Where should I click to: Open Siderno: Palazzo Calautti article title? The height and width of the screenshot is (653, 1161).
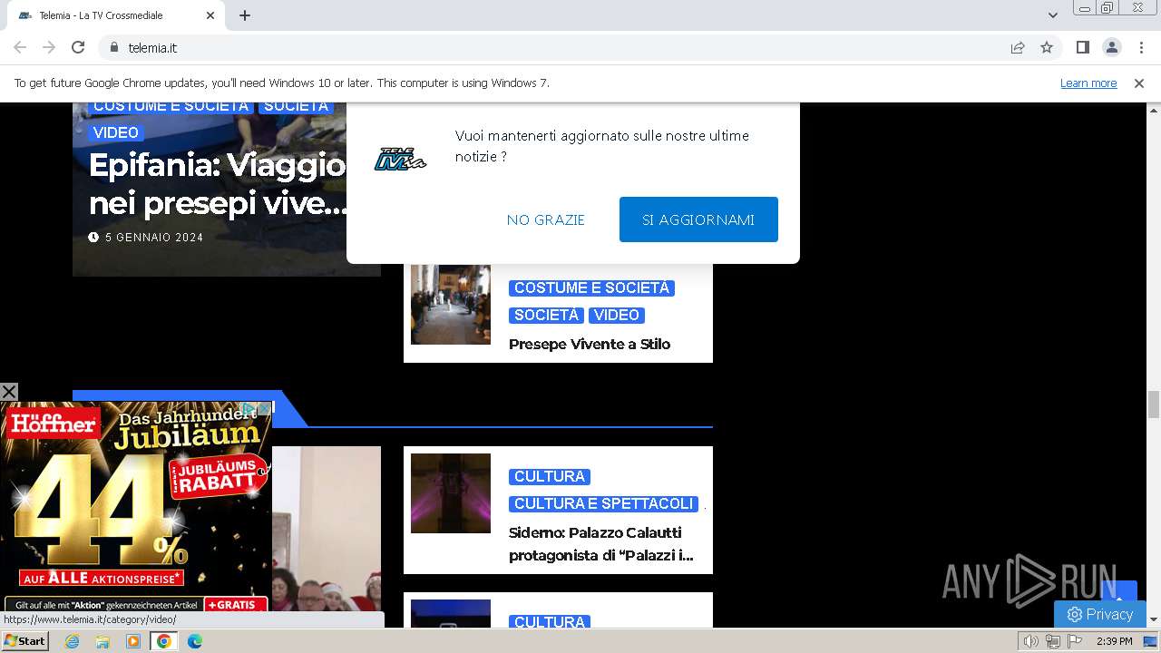(601, 544)
